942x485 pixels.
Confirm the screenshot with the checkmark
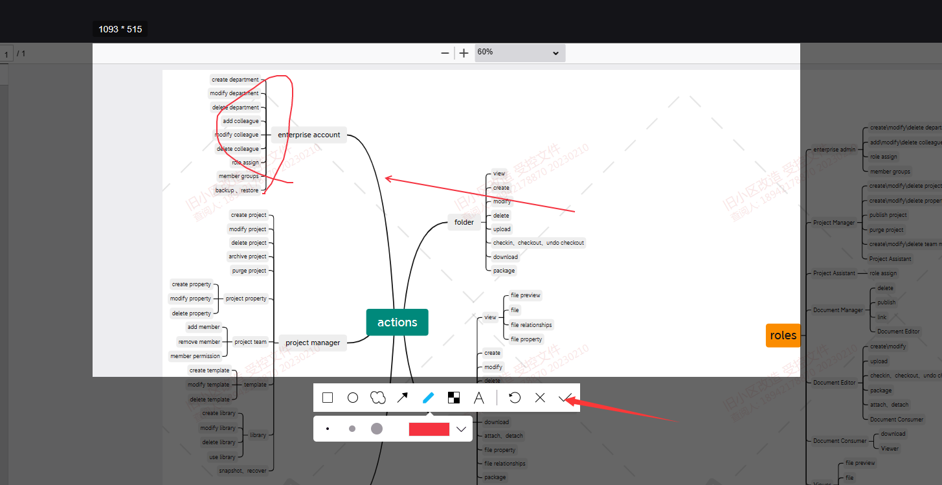coord(564,398)
